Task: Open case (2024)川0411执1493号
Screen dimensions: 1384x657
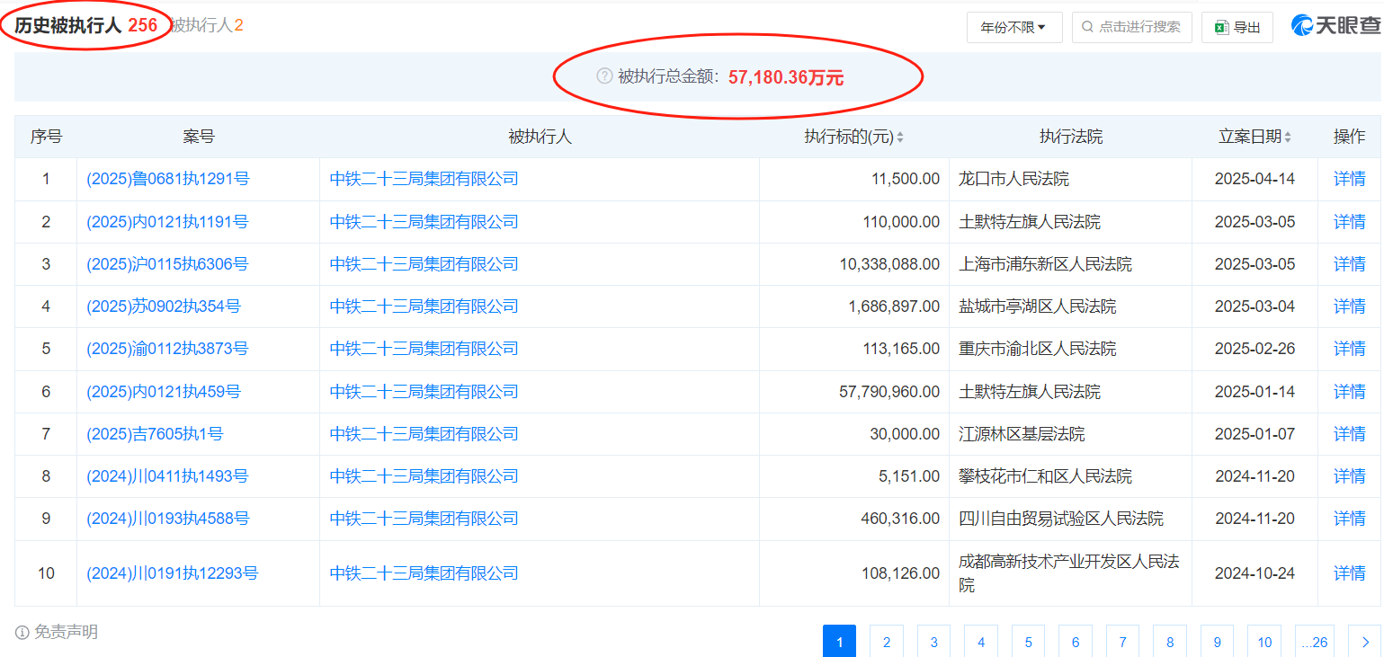Action: click(x=167, y=475)
